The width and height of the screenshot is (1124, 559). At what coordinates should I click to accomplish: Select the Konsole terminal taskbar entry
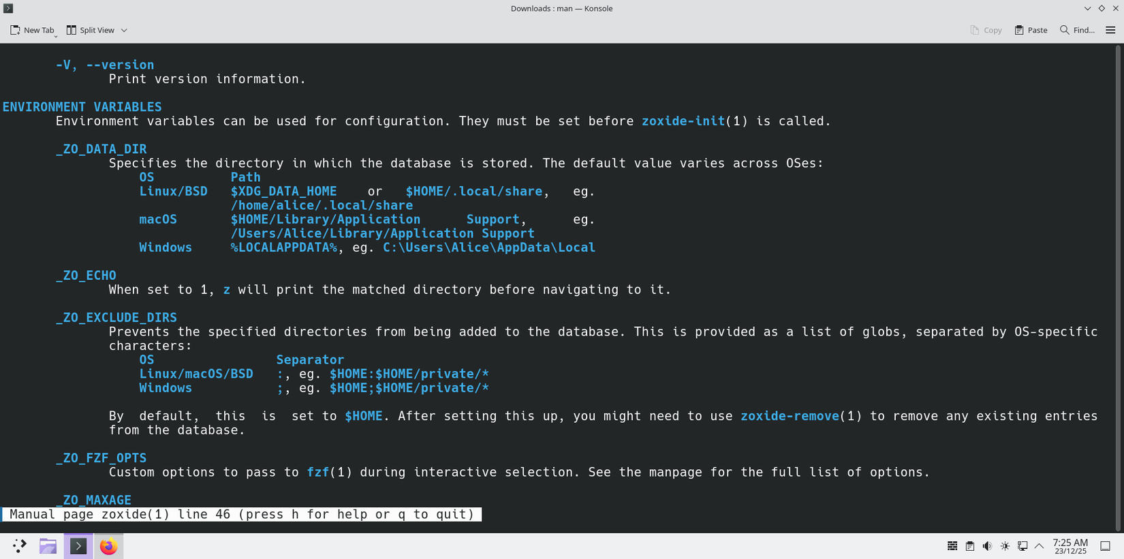[78, 546]
